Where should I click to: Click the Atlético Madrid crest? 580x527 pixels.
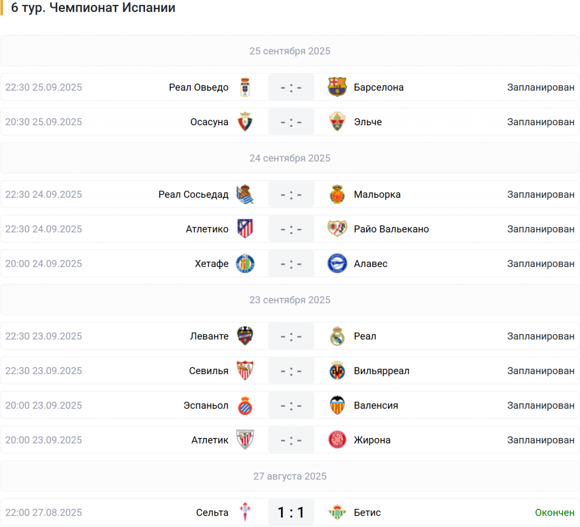tap(245, 229)
